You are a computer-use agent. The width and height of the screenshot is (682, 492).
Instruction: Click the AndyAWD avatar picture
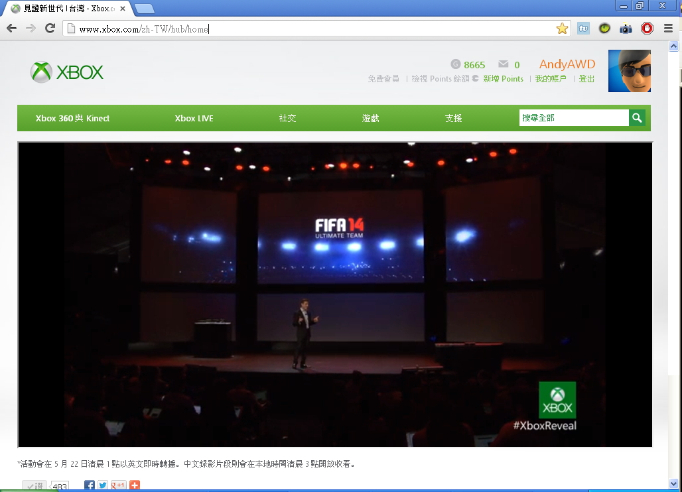pyautogui.click(x=630, y=71)
